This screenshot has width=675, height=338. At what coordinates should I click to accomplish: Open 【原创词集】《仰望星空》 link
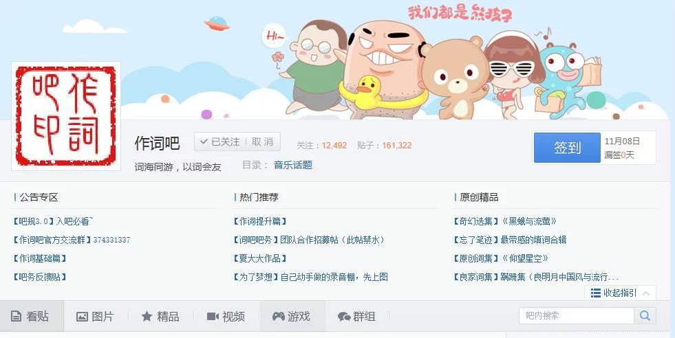pos(501,258)
